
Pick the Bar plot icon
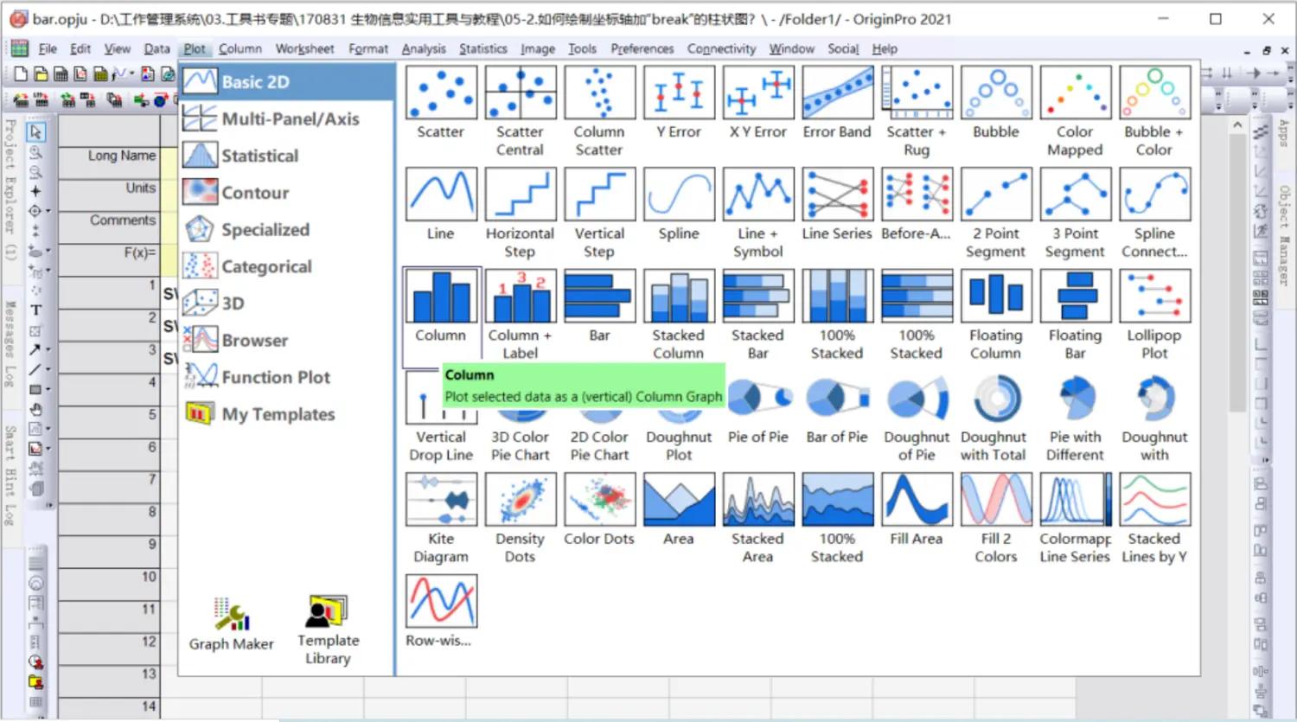[599, 297]
